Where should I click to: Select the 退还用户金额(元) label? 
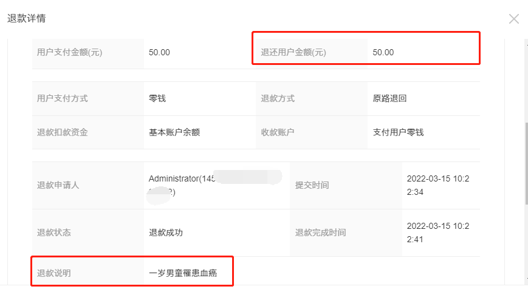pyautogui.click(x=293, y=52)
